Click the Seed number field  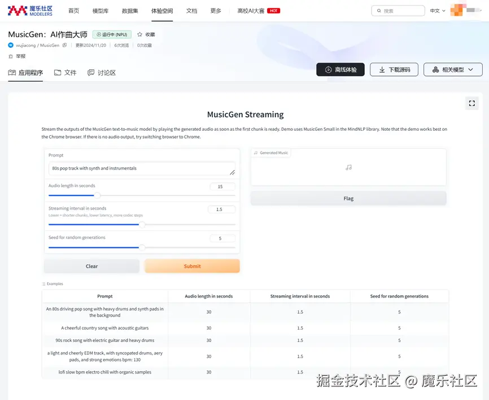pyautogui.click(x=222, y=238)
